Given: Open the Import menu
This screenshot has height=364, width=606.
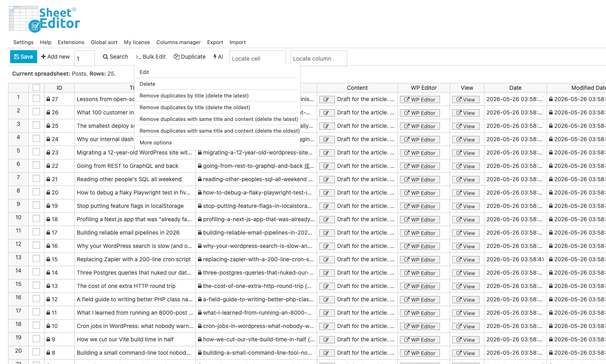Looking at the screenshot, I should (x=238, y=42).
